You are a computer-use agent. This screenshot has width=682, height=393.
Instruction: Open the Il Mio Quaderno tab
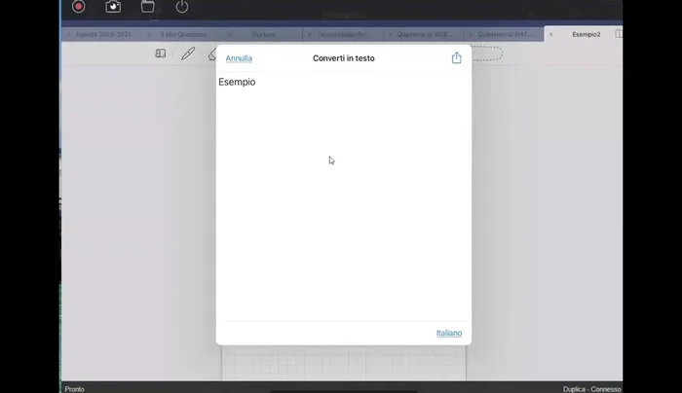[x=182, y=34]
